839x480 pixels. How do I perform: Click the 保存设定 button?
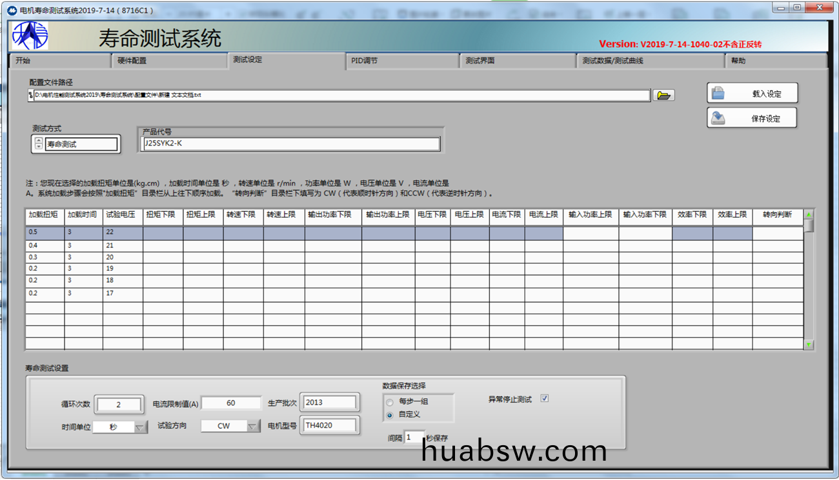(x=751, y=119)
